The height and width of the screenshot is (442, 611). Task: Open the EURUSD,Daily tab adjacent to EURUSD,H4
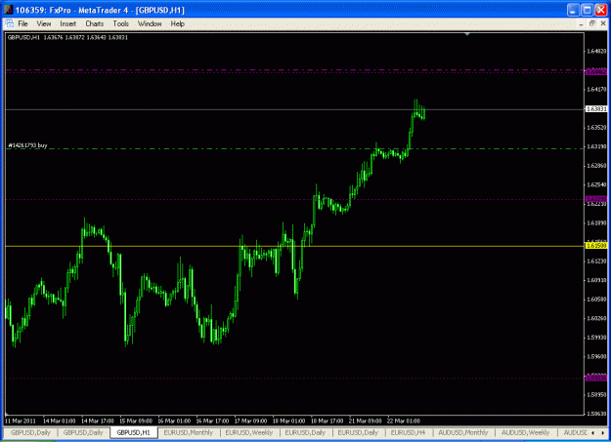(358, 432)
